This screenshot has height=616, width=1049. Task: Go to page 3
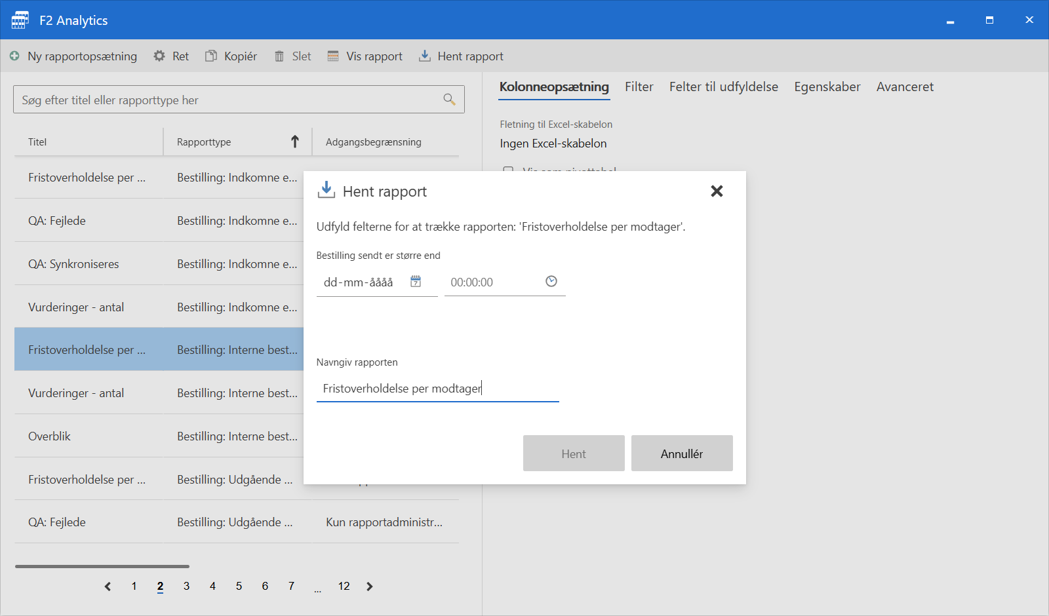[186, 587]
